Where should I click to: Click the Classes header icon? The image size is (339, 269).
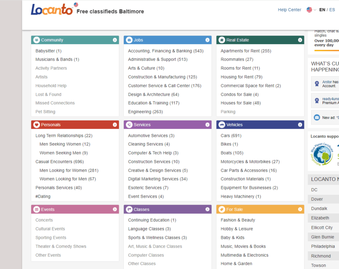tap(129, 209)
